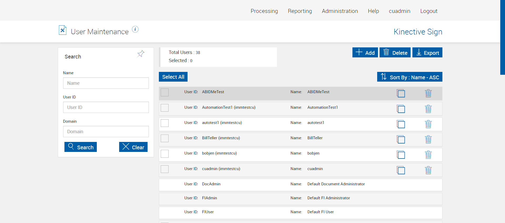
Task: Click trash icon for BillTeller user
Action: coord(428,139)
